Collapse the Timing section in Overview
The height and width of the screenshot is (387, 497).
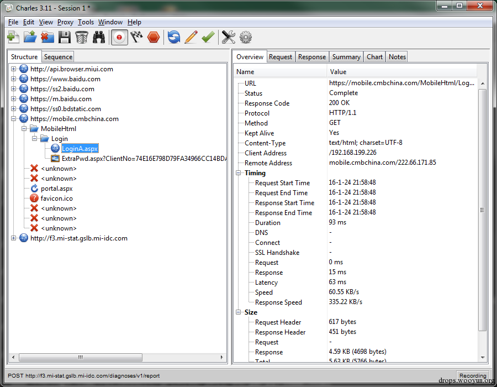239,173
